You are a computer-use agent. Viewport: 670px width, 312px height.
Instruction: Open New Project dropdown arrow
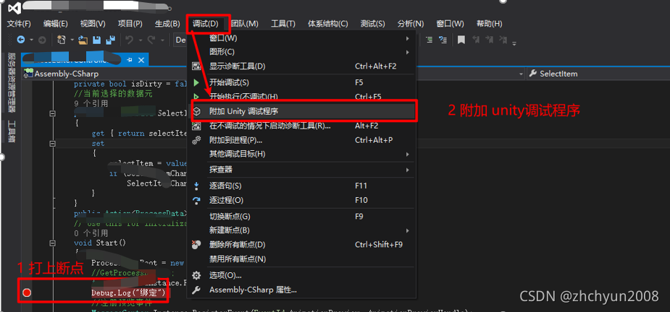[72, 40]
